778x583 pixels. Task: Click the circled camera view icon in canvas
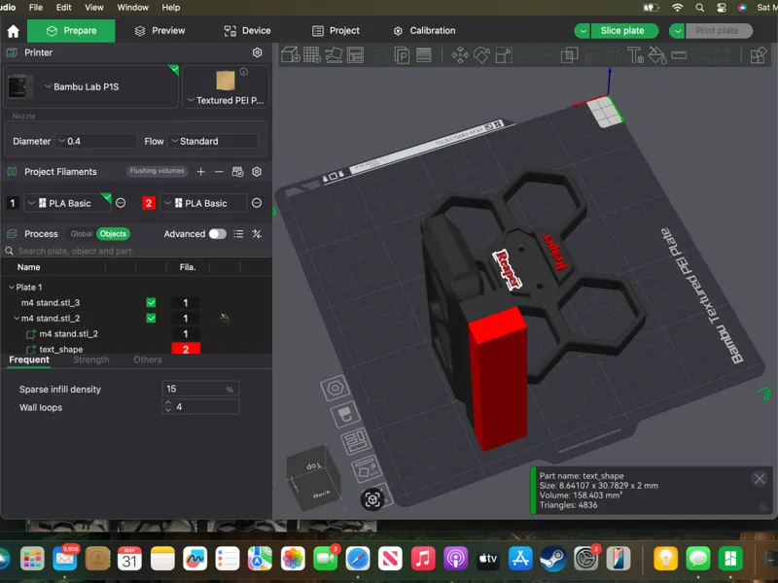click(x=372, y=499)
